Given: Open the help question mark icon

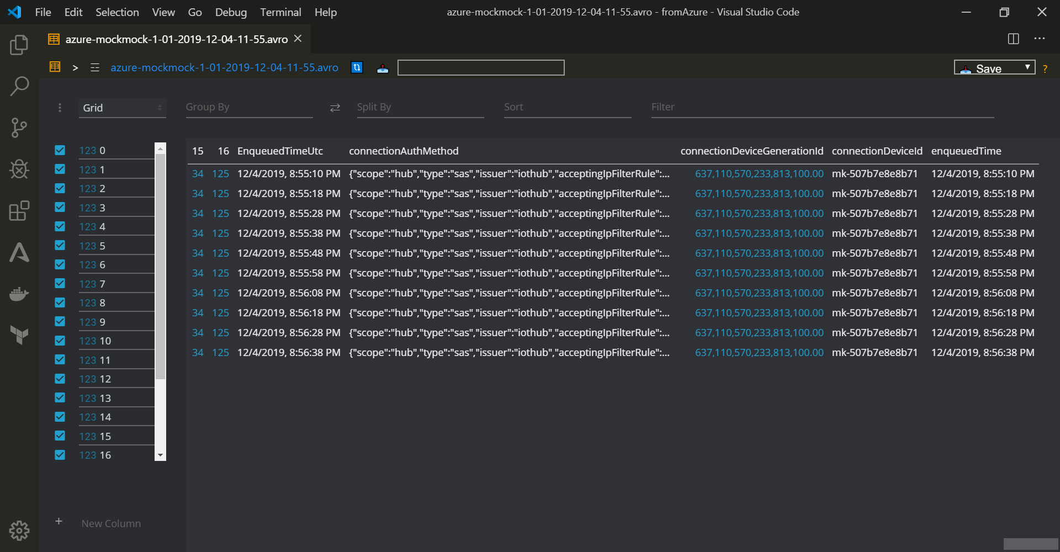Looking at the screenshot, I should (x=1046, y=68).
